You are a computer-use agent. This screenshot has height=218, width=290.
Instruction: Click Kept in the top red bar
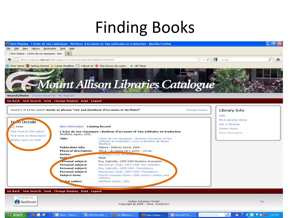[84, 101]
